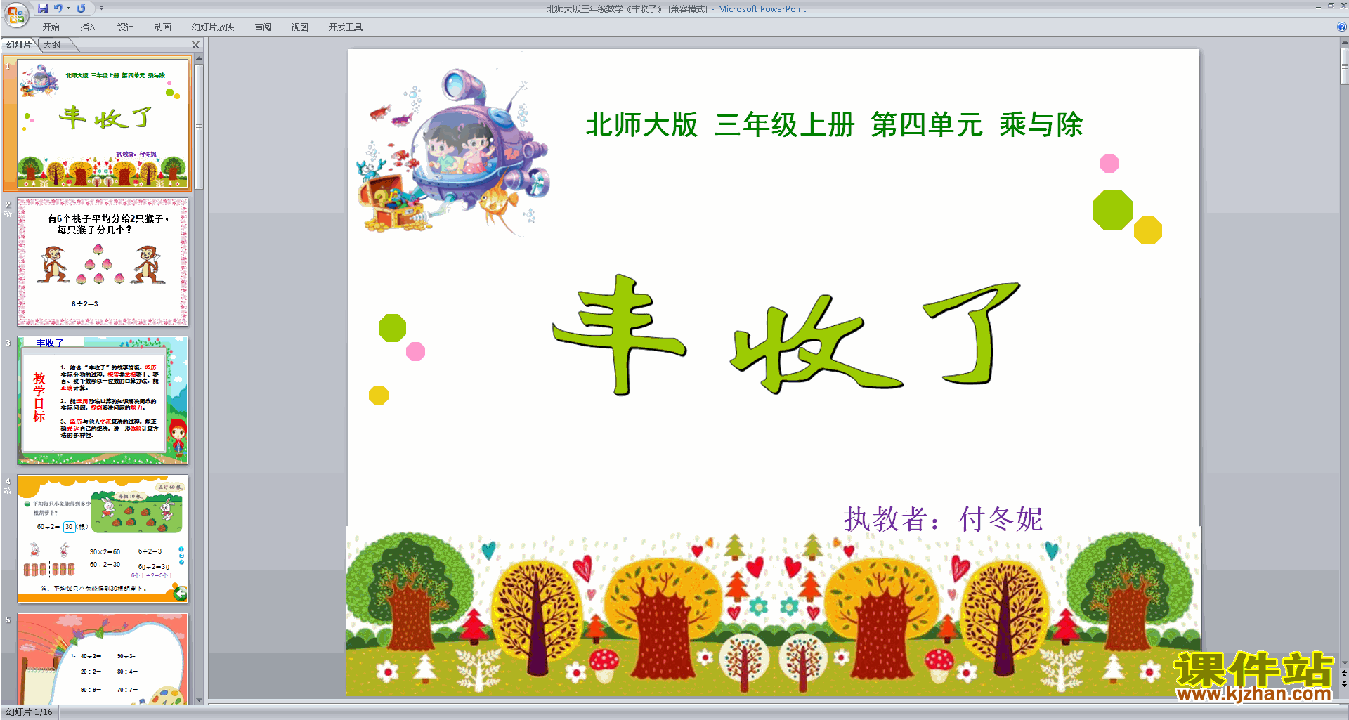Open the 动画 ribbon tab
The width and height of the screenshot is (1349, 720).
[162, 27]
